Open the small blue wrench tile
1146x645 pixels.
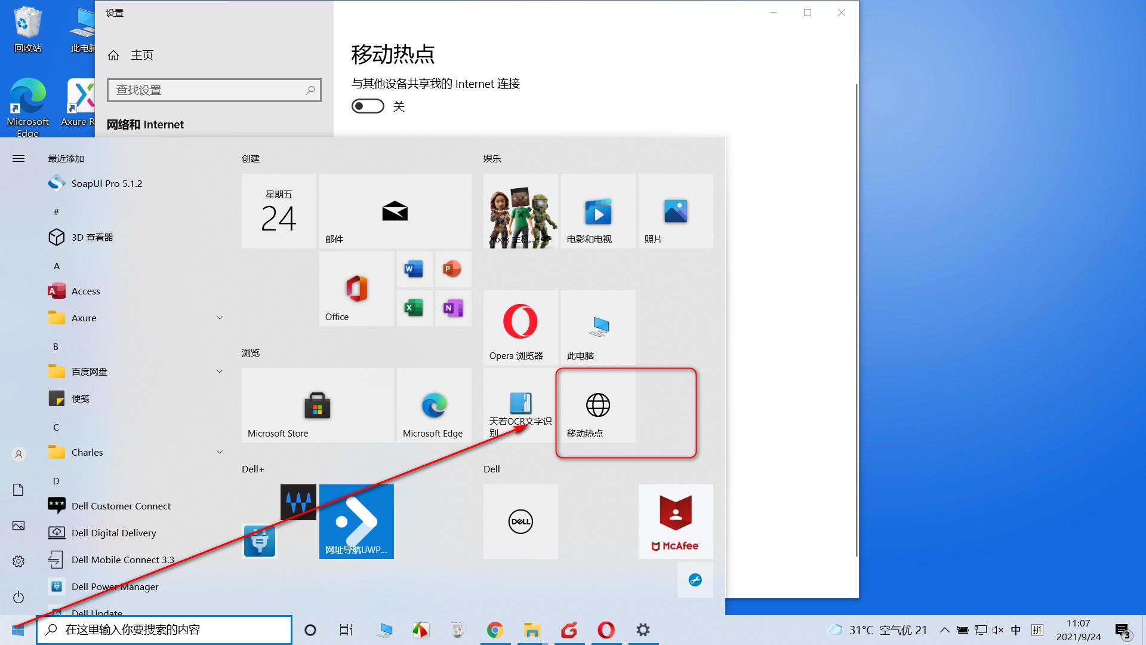click(695, 580)
